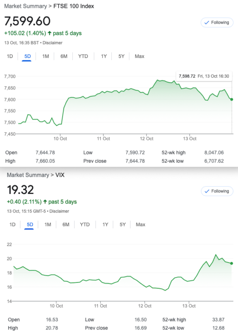
Task: Open Market Summary link above FTSE 100 Index
Action: click(26, 6)
